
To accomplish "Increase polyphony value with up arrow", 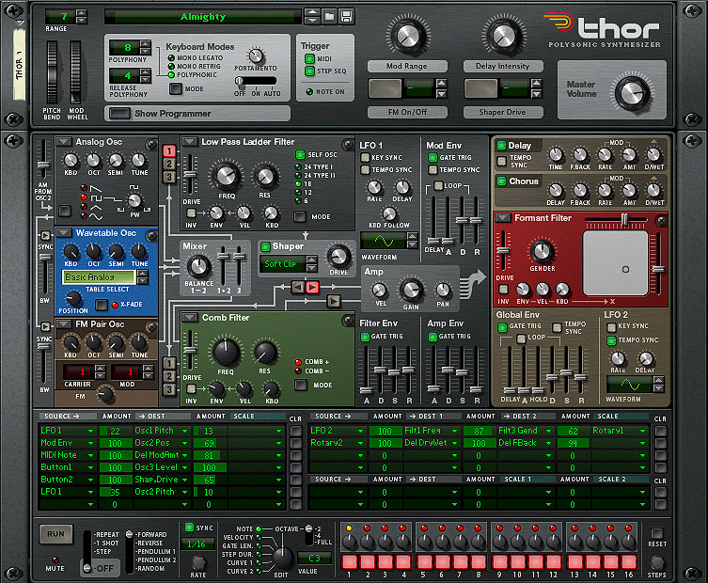I will (145, 44).
